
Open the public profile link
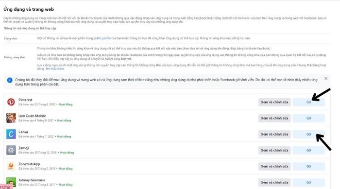pyautogui.click(x=102, y=38)
